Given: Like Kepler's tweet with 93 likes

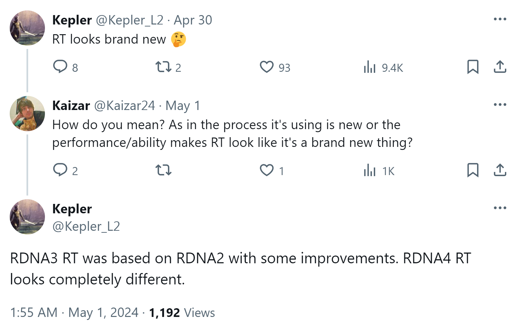Looking at the screenshot, I should pos(267,67).
